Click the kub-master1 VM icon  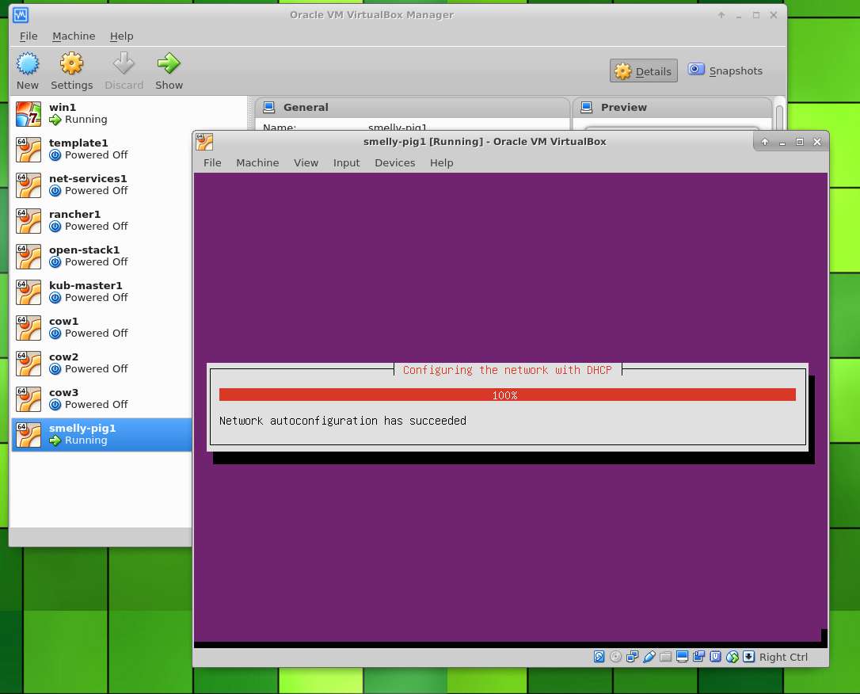(28, 292)
